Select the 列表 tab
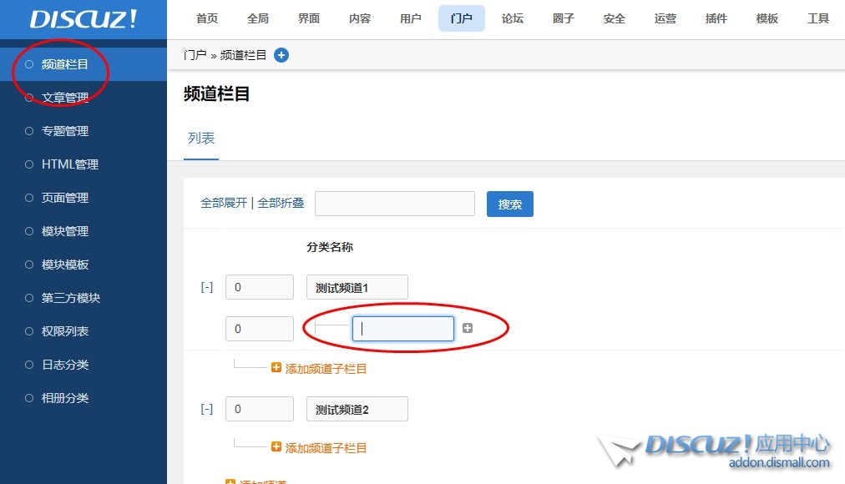 (x=201, y=139)
